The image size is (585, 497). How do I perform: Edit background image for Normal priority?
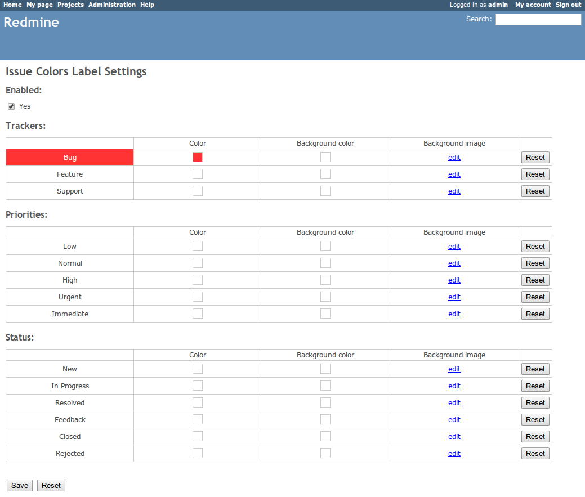[454, 263]
